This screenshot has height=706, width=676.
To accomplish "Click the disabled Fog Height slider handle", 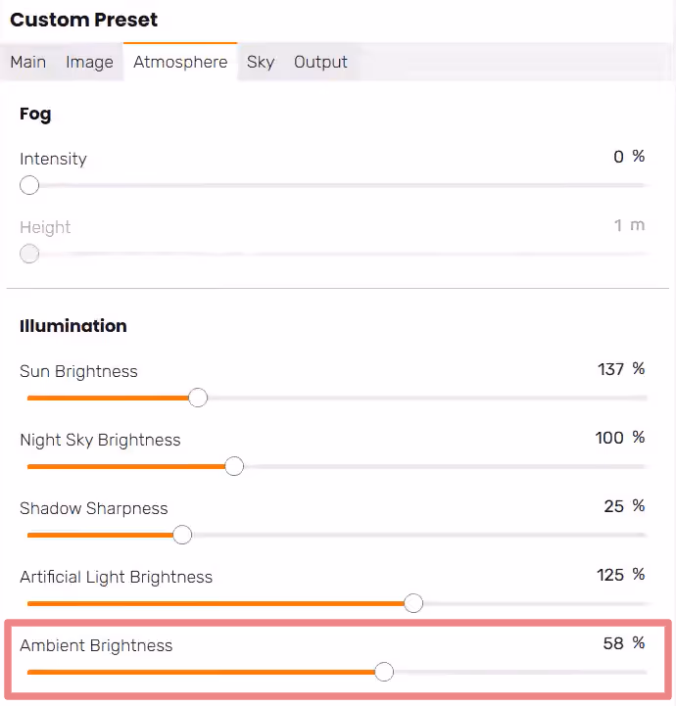I will pyautogui.click(x=29, y=254).
